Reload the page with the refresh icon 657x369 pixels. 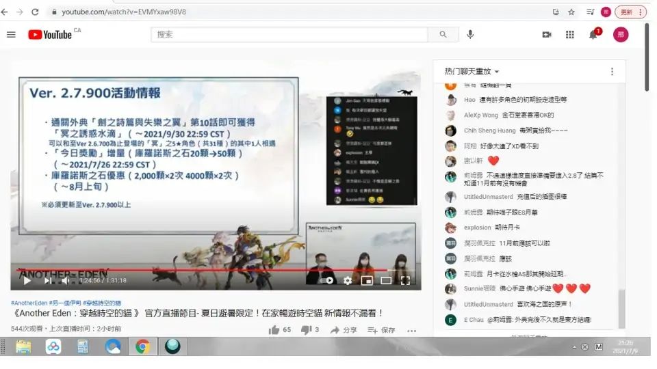[x=35, y=12]
